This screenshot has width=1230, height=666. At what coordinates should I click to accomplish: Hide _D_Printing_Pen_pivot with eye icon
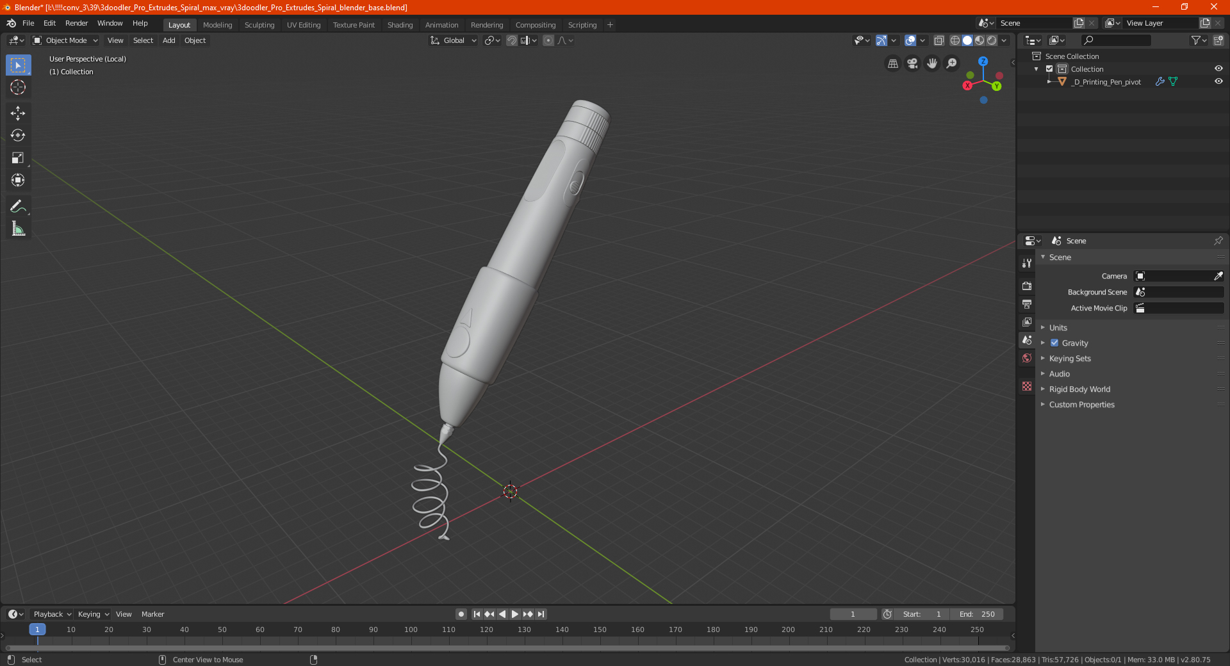[1218, 81]
